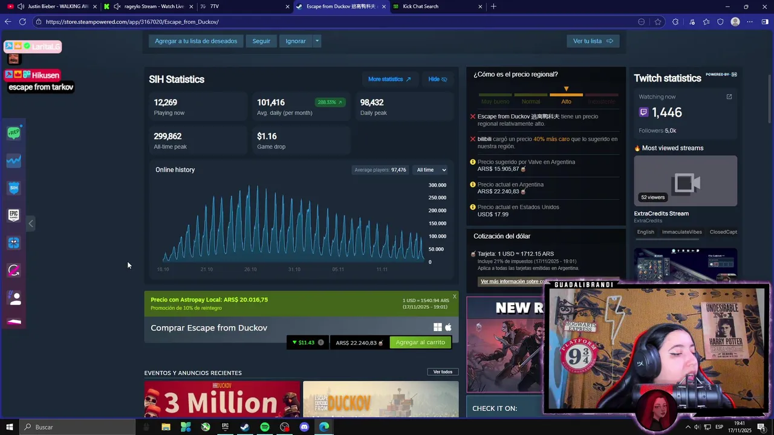Click Ver más información sobre dollar link

pos(514,282)
